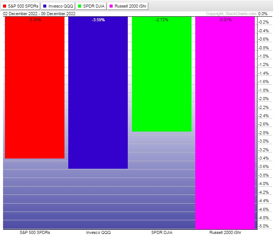Click the -5.0% axis tick label
The width and height of the screenshot is (273, 240).
pyautogui.click(x=264, y=226)
